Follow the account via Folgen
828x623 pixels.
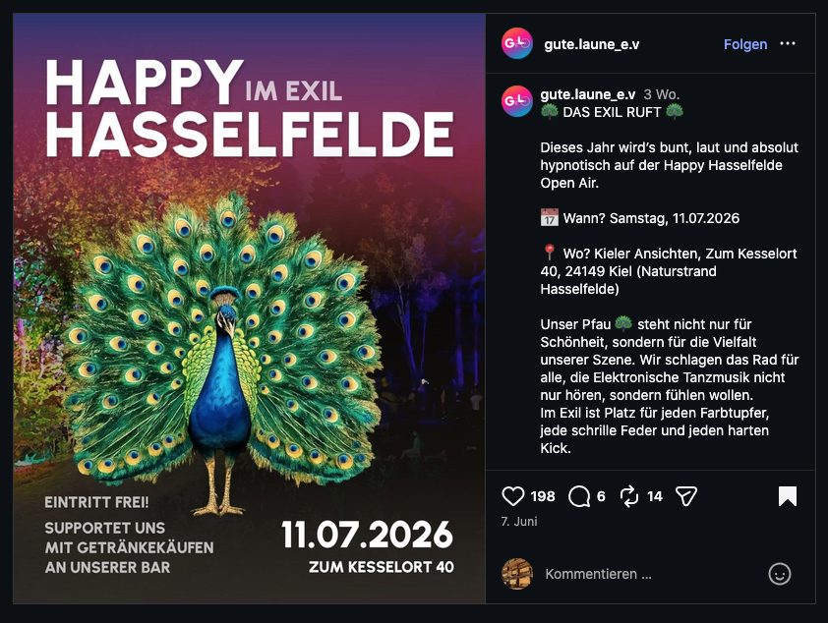[x=745, y=44]
